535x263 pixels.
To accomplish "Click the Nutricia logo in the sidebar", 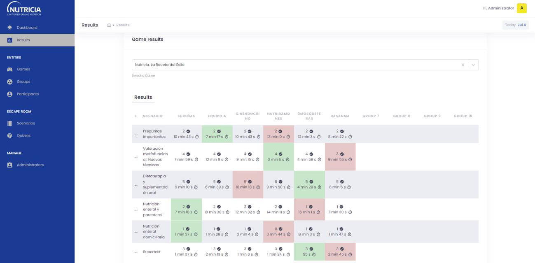I will 24,9.
